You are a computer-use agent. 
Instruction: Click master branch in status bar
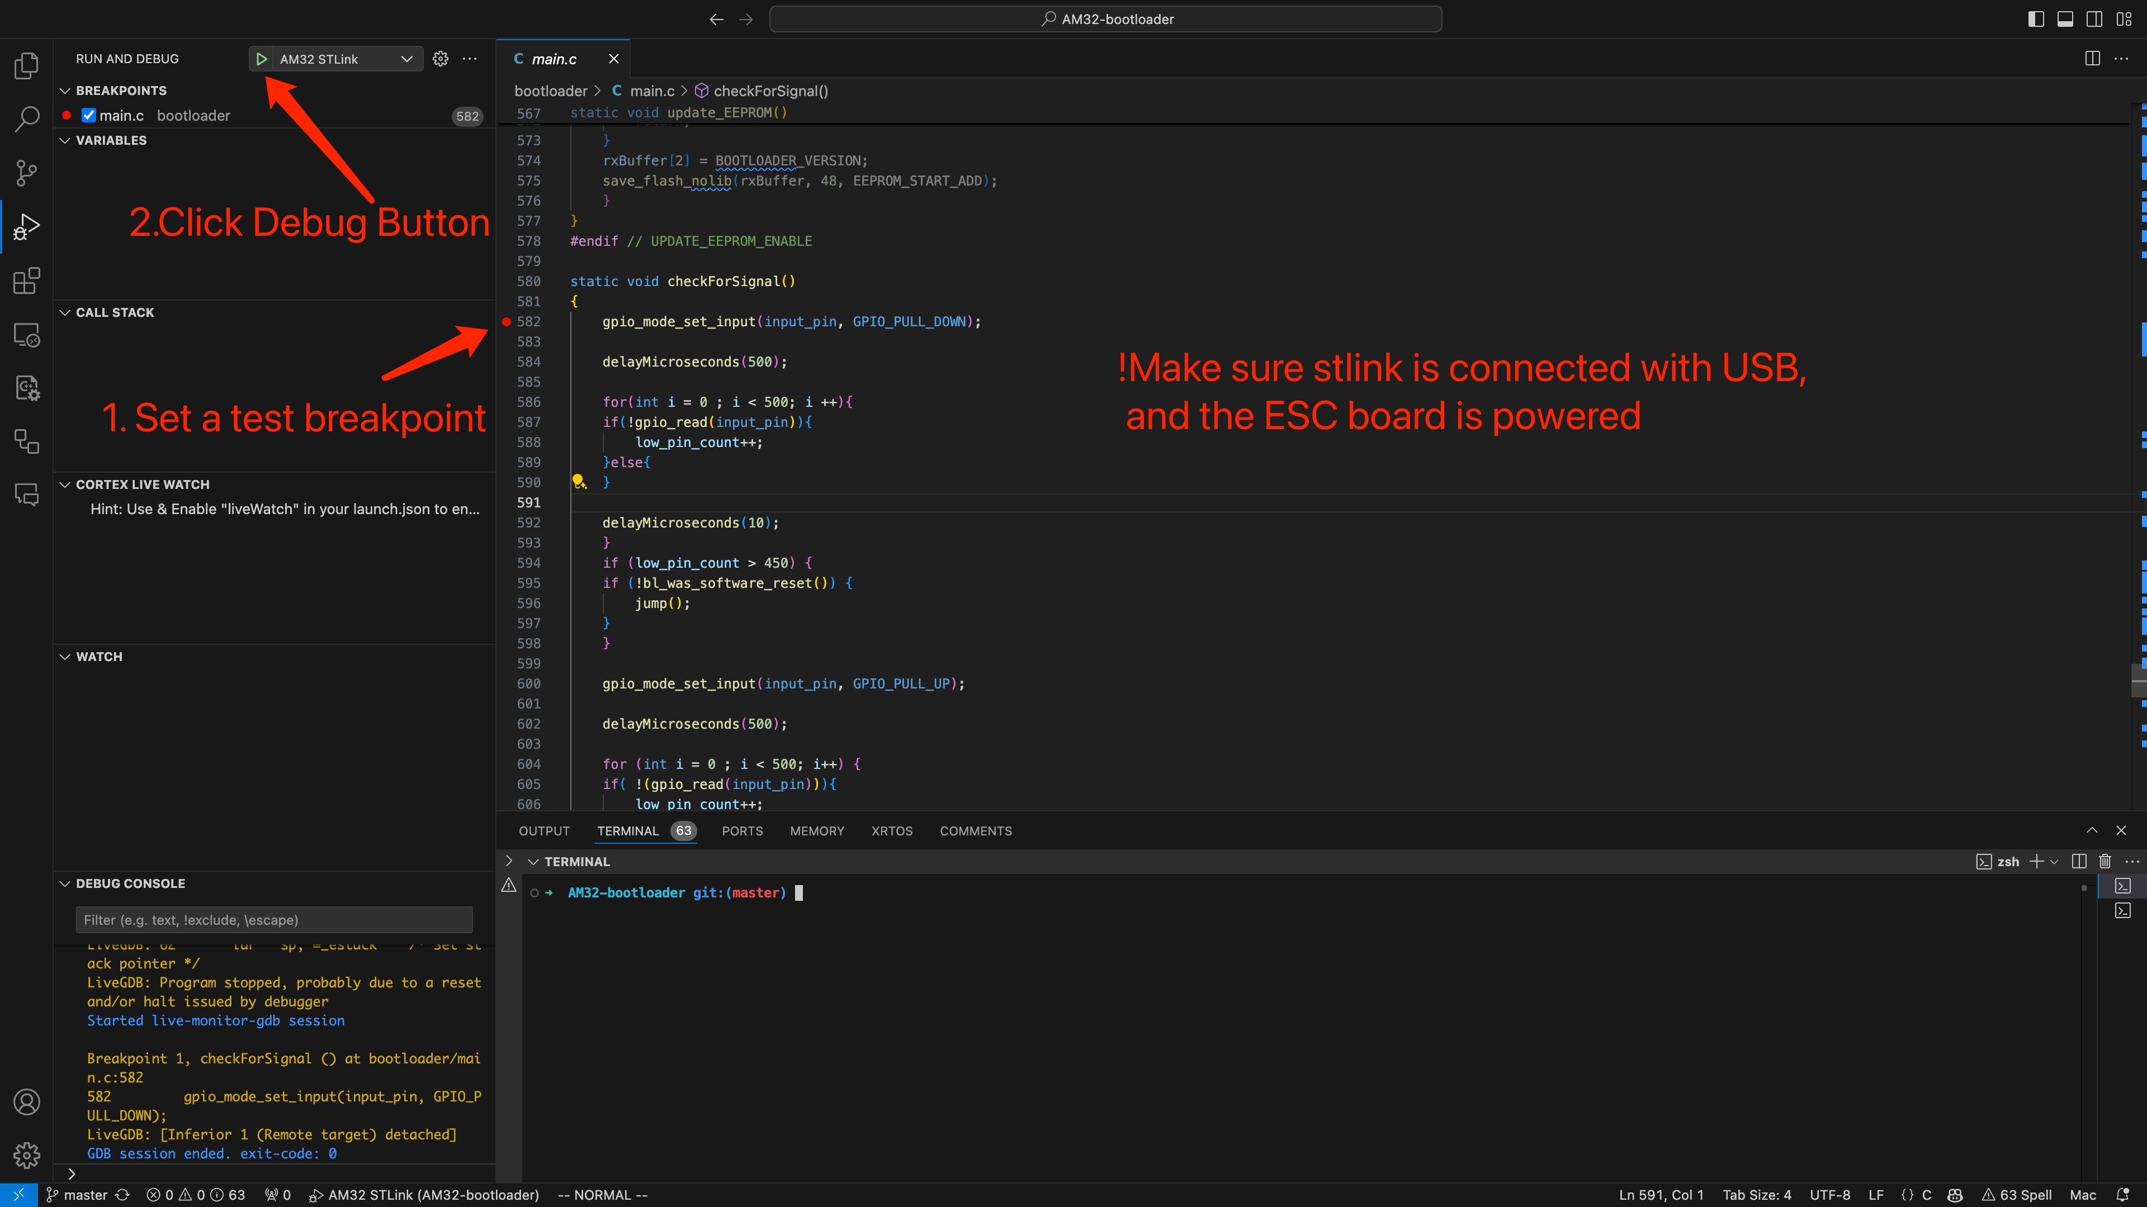point(77,1195)
